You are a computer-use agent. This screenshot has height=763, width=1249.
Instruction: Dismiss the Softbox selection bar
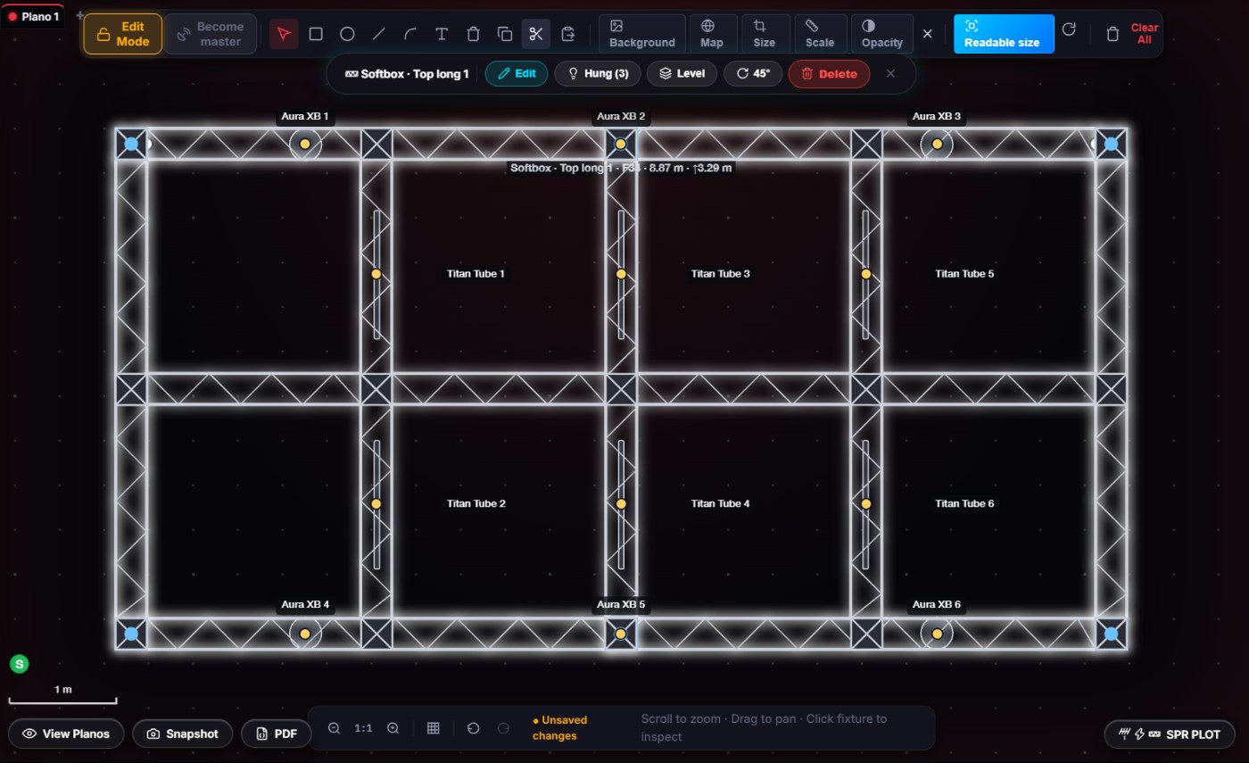click(x=890, y=74)
